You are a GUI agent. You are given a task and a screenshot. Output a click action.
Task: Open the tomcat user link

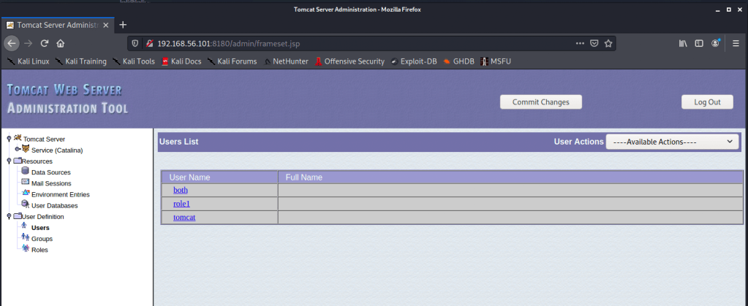pos(184,218)
